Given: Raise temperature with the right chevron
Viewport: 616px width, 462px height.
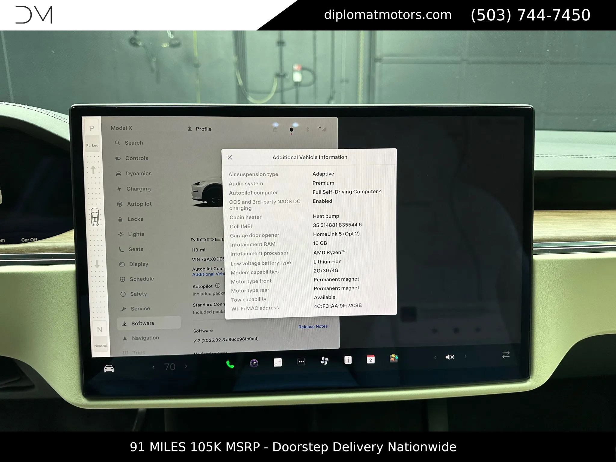Looking at the screenshot, I should [186, 367].
